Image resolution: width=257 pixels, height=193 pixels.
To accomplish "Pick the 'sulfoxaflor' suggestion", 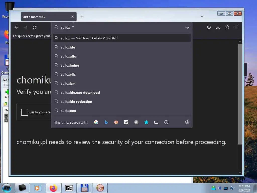I will tap(122, 56).
